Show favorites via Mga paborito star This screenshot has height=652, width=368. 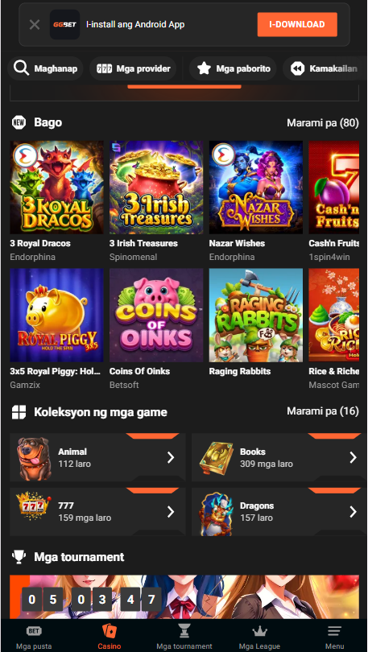(204, 68)
